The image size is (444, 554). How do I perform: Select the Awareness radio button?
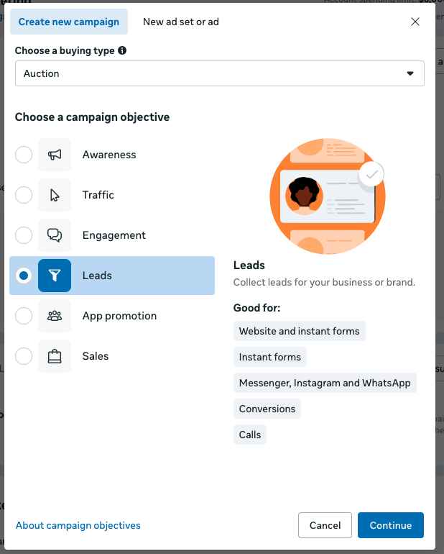click(24, 155)
